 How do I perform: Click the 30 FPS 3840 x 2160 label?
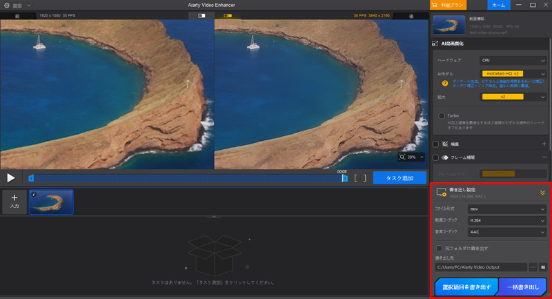(x=371, y=15)
